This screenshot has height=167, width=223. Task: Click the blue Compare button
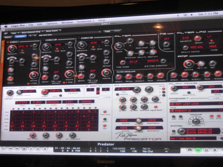(x=20, y=36)
